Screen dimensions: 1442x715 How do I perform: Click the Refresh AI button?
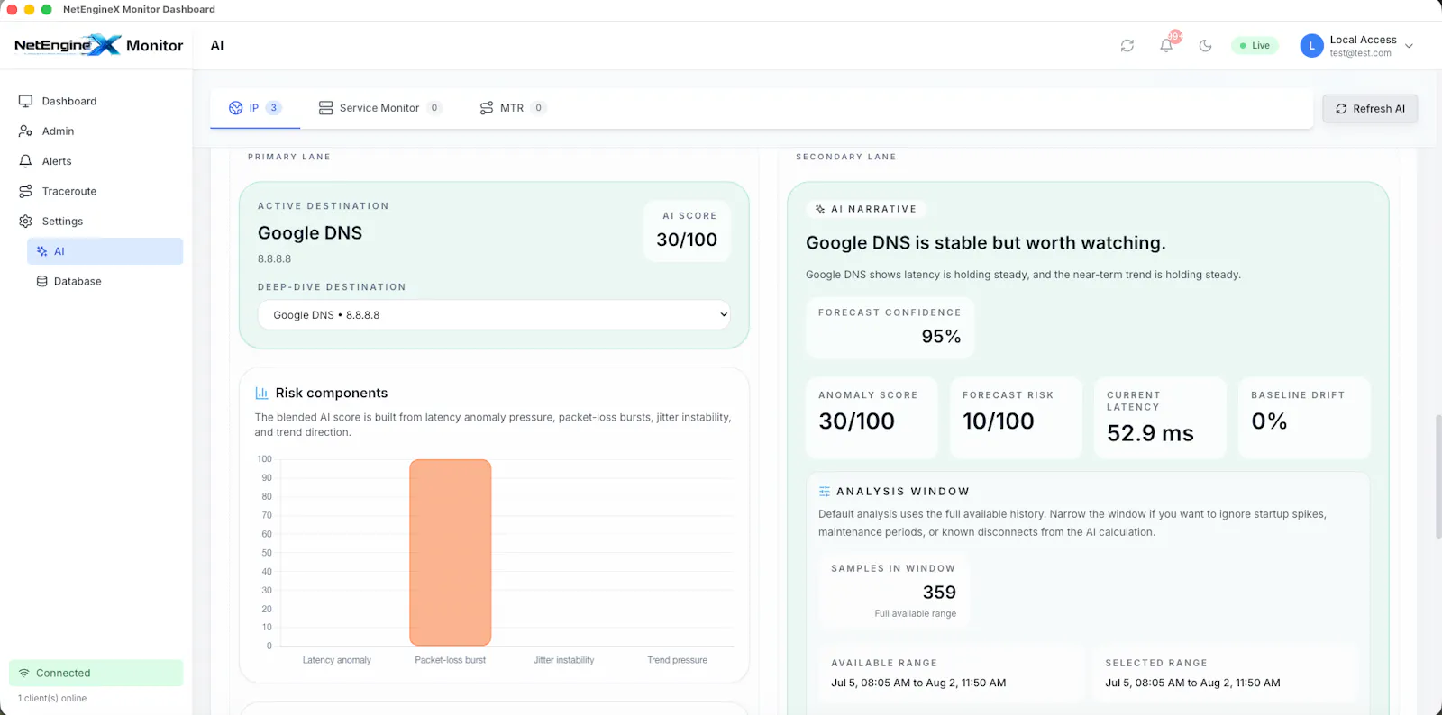tap(1370, 109)
